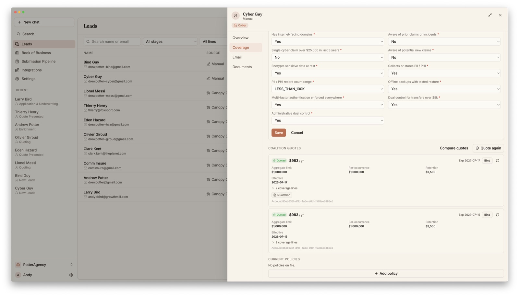Open recent chat Larry Bird
Viewport: 519px width, 296px height.
(44, 101)
